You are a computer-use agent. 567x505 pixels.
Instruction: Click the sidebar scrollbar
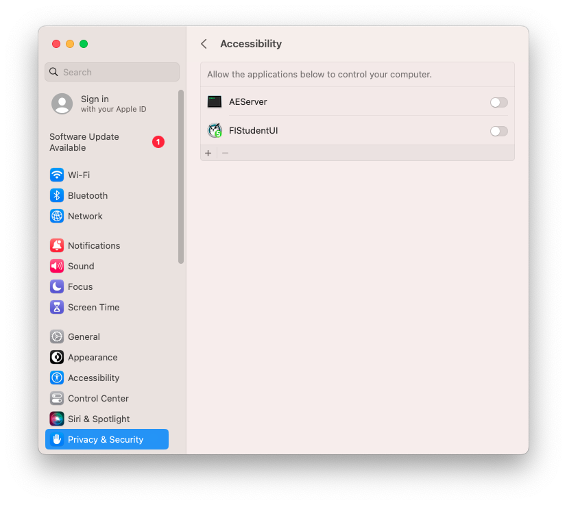181,176
